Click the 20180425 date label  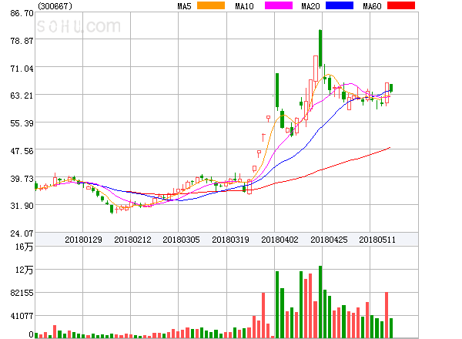click(x=329, y=240)
